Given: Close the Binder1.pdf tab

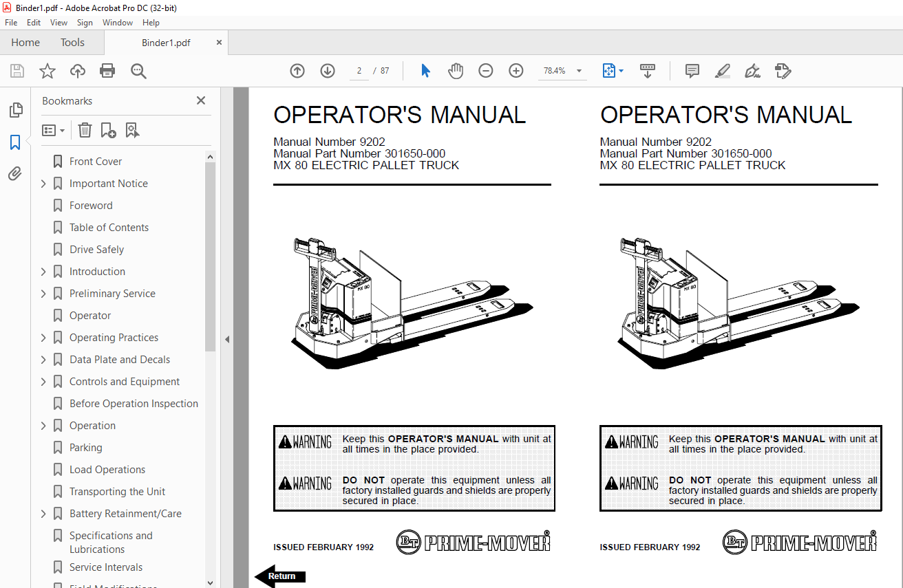Looking at the screenshot, I should pos(219,43).
